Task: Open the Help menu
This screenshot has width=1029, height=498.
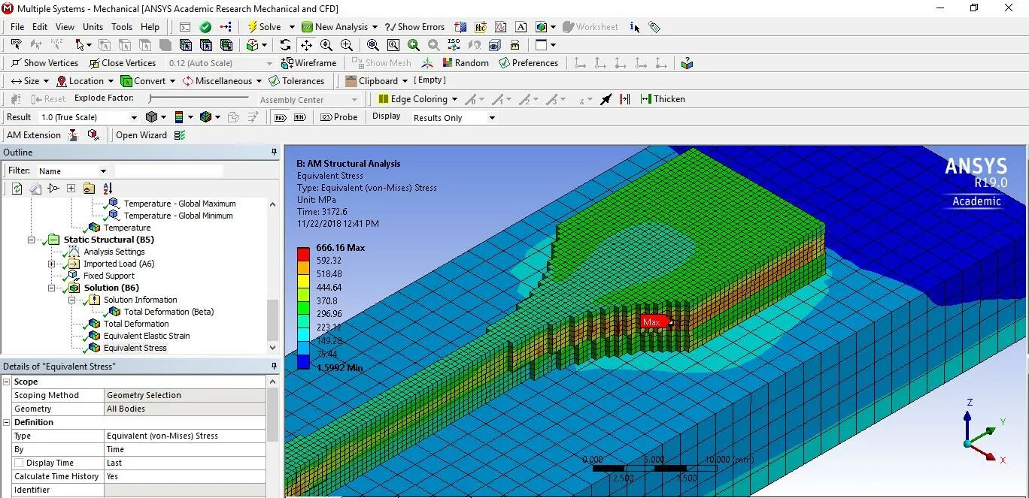Action: [150, 27]
